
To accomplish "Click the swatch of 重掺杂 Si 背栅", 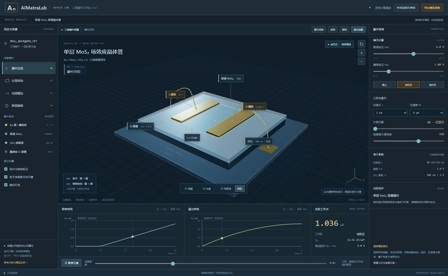I will [x=6, y=152].
